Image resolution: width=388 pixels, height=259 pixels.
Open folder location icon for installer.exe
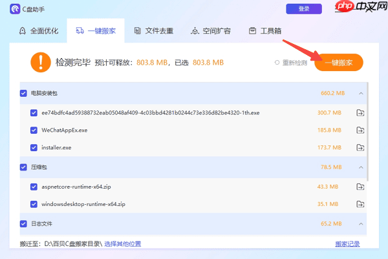click(x=360, y=148)
